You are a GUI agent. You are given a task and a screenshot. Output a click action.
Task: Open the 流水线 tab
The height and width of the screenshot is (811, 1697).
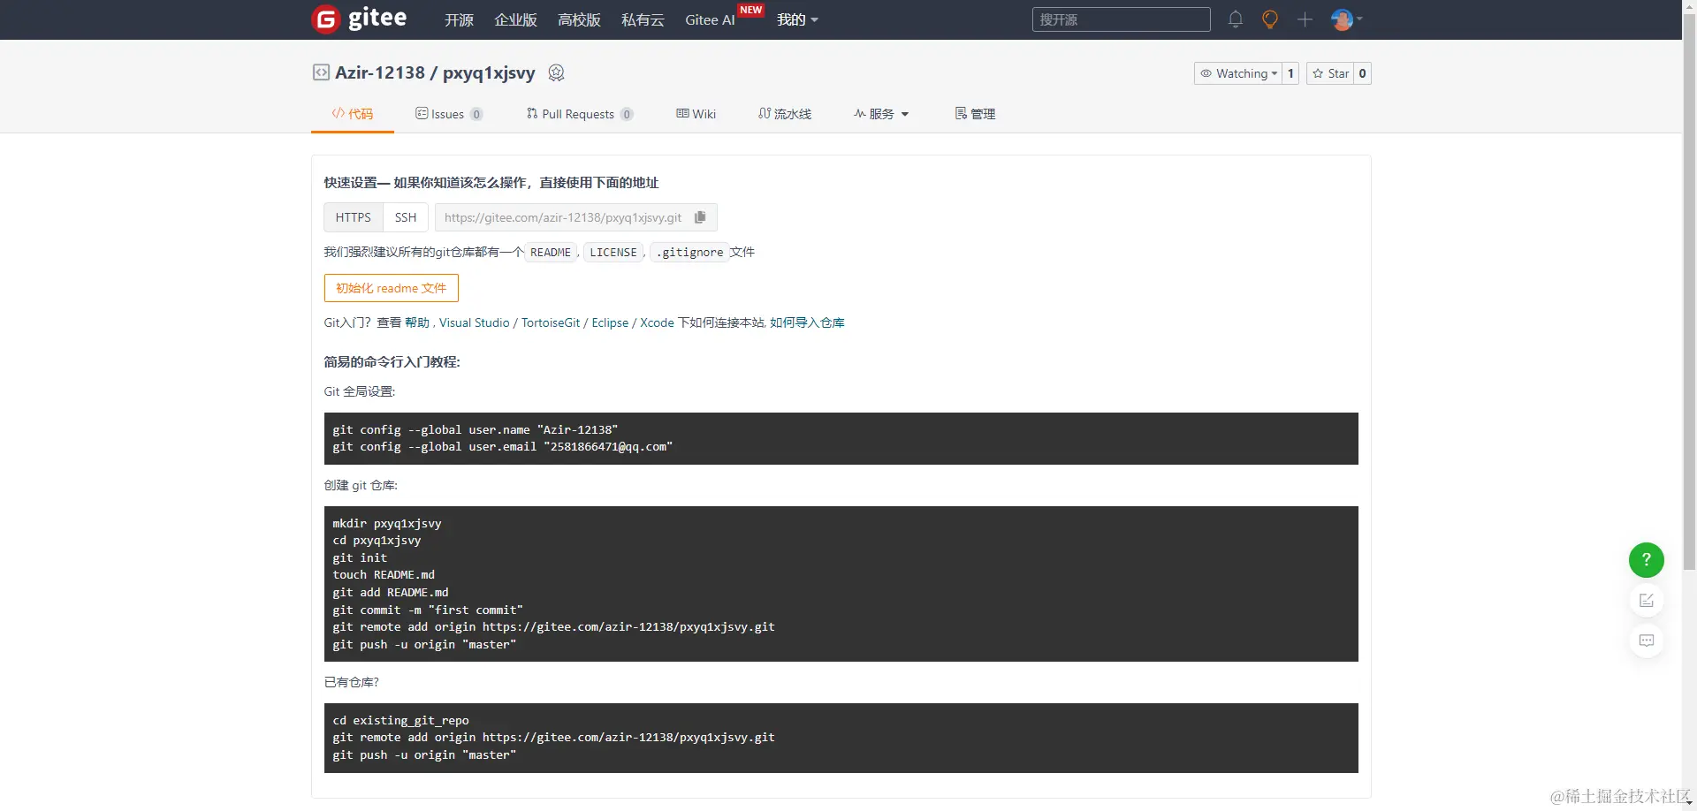click(x=785, y=114)
